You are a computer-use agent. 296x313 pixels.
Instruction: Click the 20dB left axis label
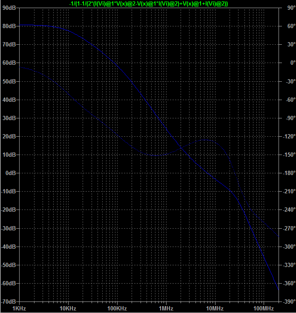[9, 137]
